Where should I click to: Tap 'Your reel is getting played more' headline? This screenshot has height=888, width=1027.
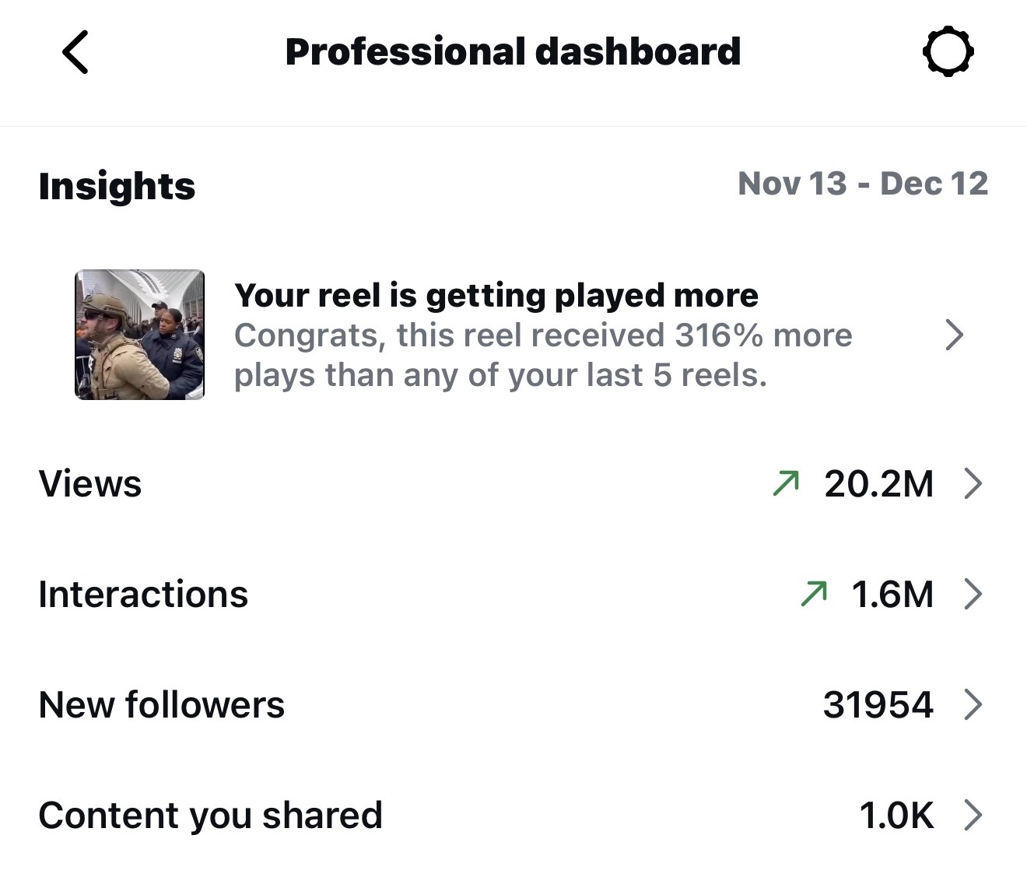[496, 296]
